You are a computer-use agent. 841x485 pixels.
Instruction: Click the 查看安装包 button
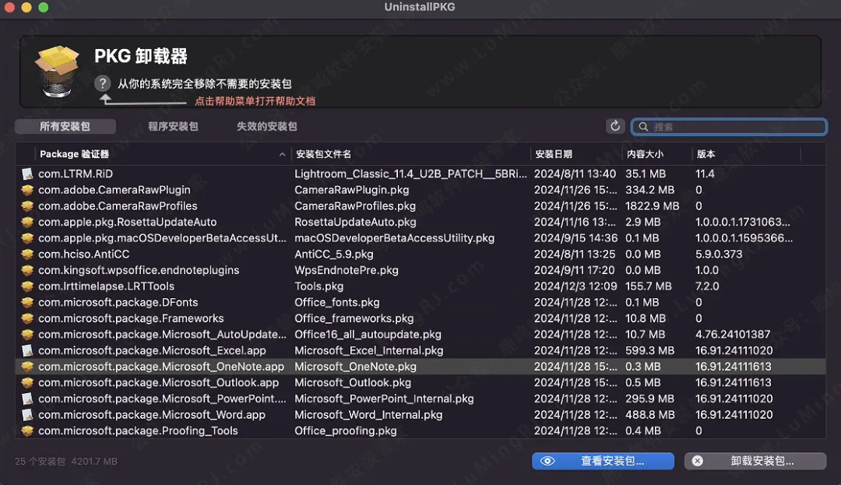(603, 461)
